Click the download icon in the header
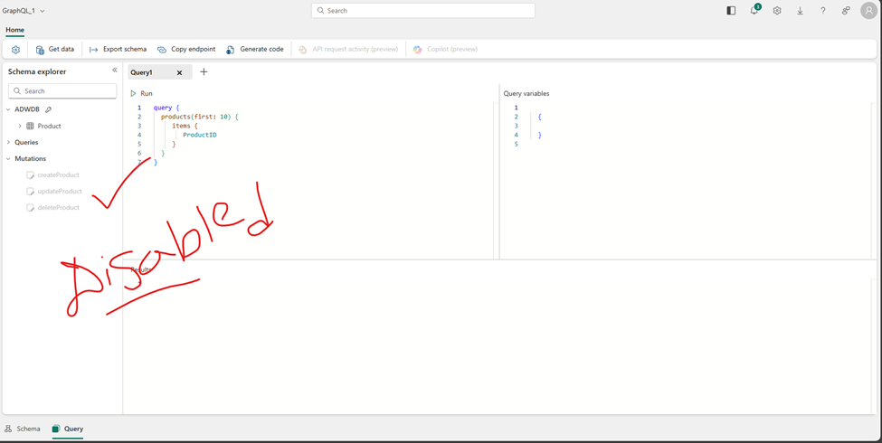This screenshot has height=443, width=882. click(x=800, y=11)
